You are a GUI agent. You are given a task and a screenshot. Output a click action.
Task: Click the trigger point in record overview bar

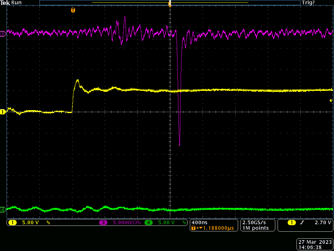click(x=170, y=3)
